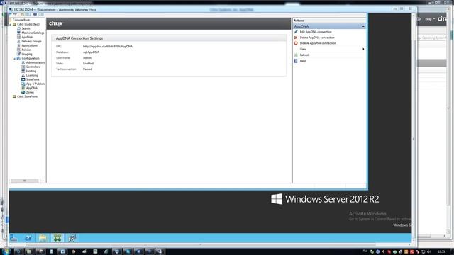Image resolution: width=454 pixels, height=255 pixels.
Task: Select Citrix StoreFront root node
Action: click(x=27, y=96)
